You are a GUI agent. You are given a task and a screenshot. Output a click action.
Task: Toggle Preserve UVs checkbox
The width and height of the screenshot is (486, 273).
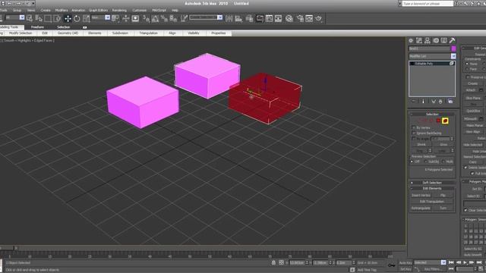click(468, 77)
